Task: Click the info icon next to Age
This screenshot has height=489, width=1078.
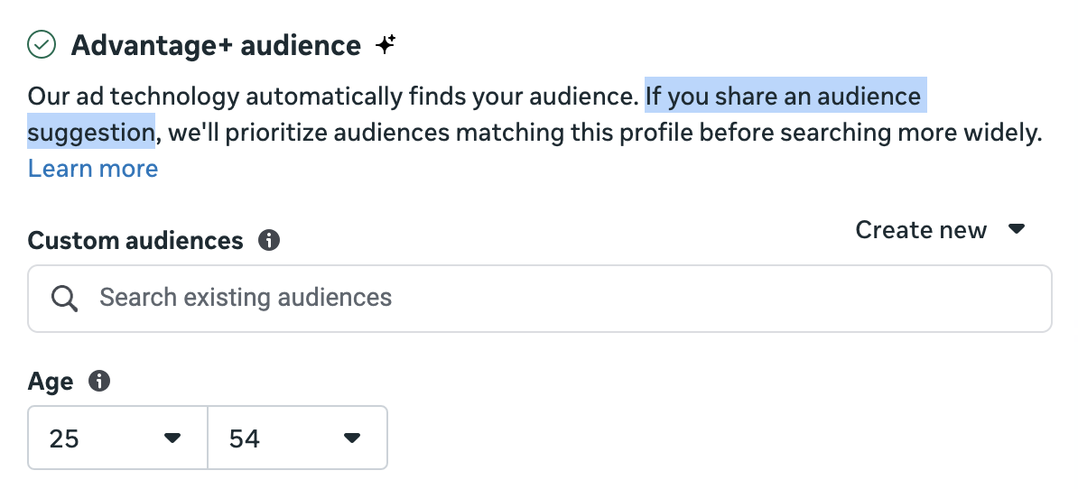Action: 99,381
